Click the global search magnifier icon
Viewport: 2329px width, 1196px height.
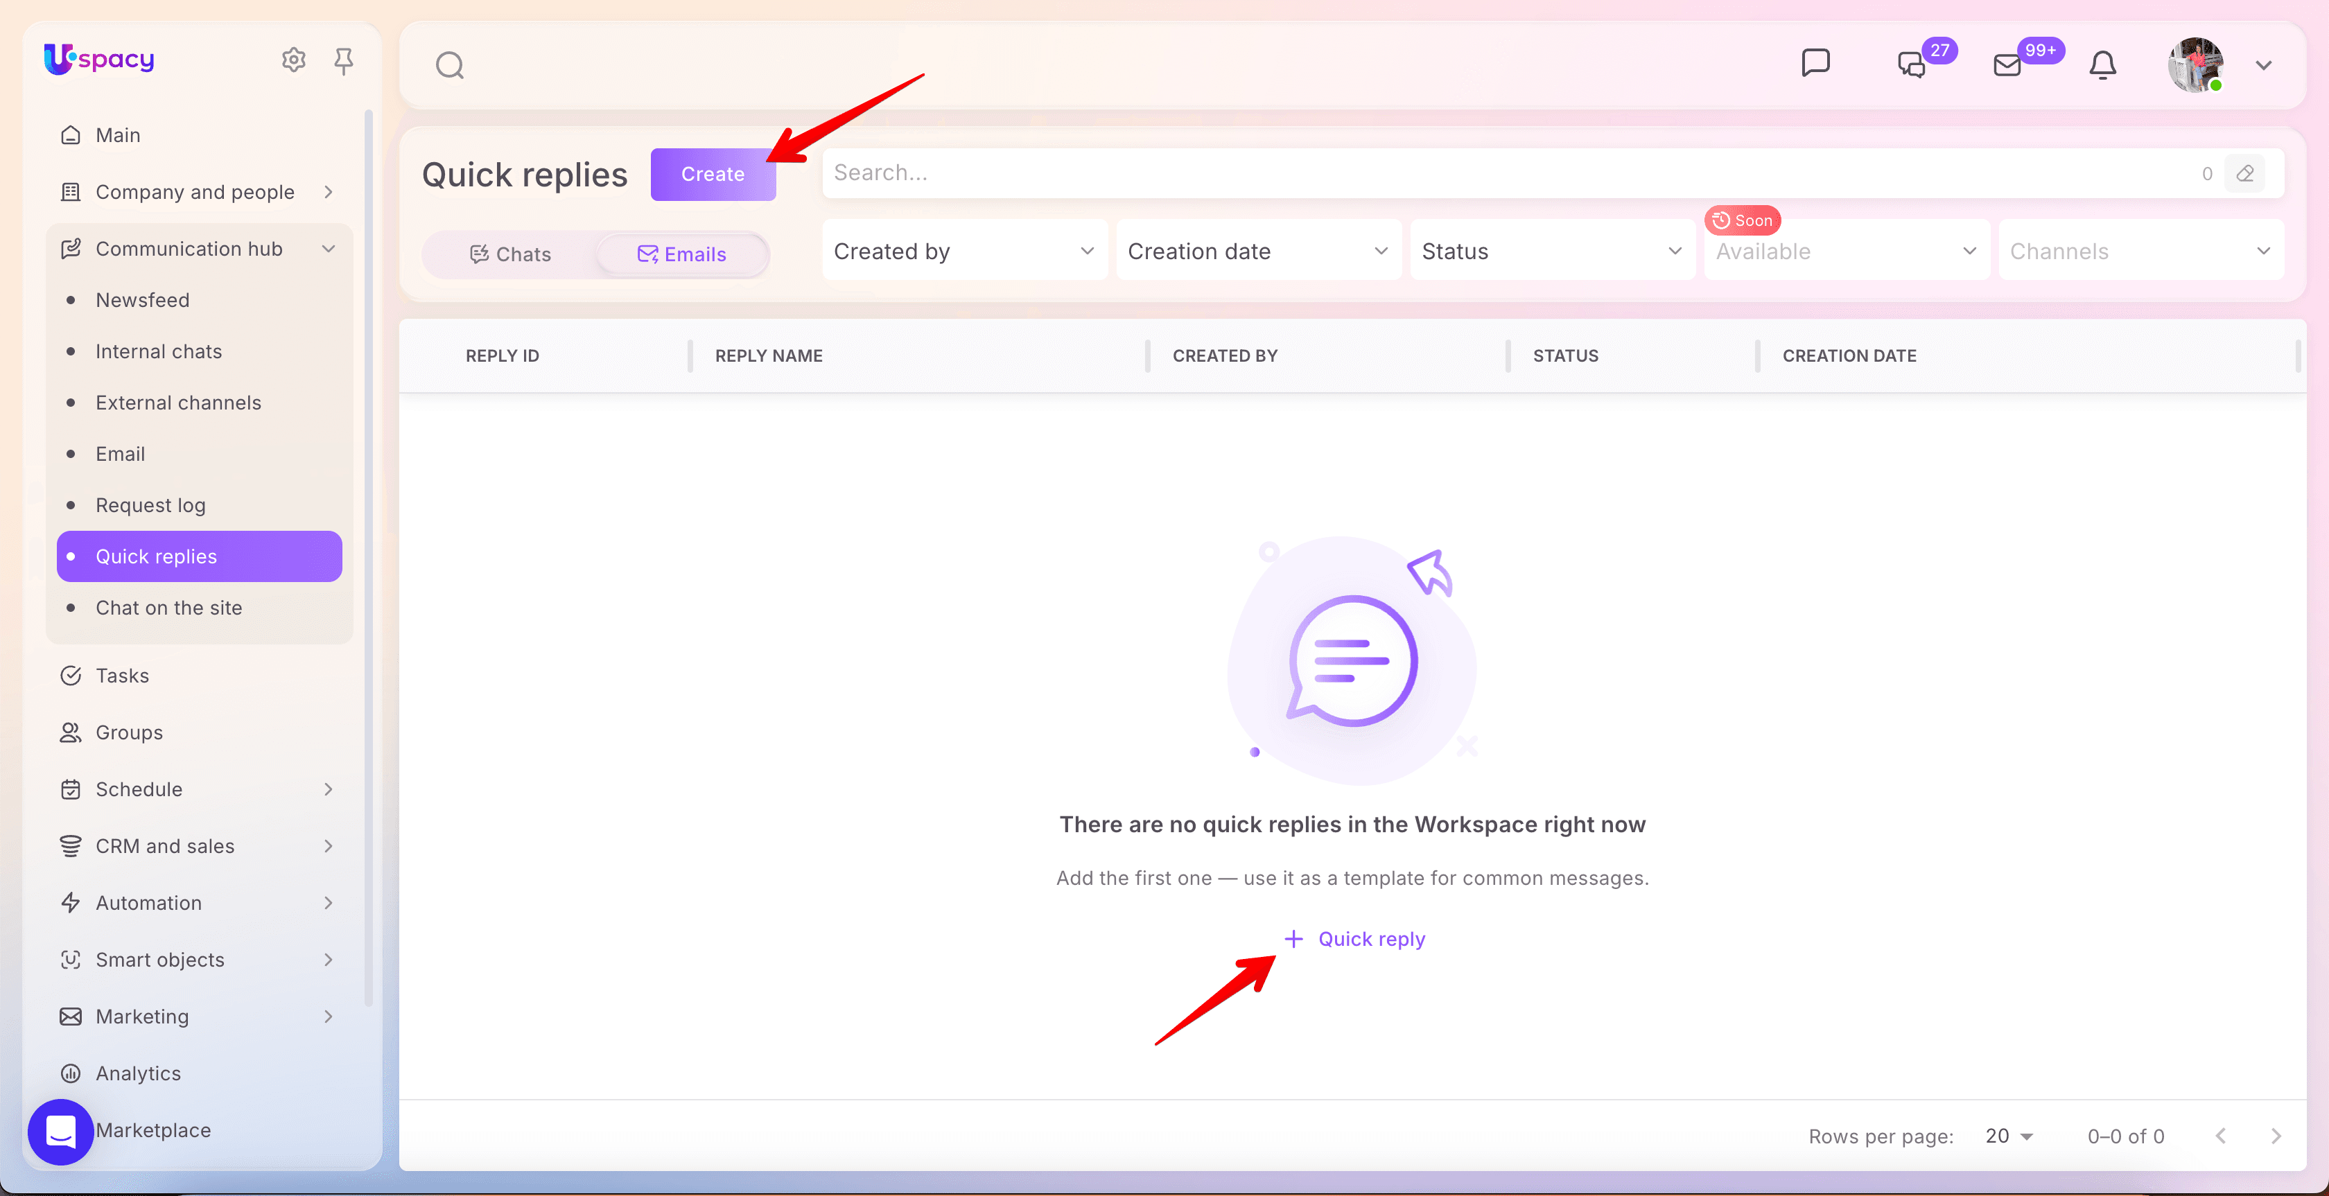click(449, 65)
